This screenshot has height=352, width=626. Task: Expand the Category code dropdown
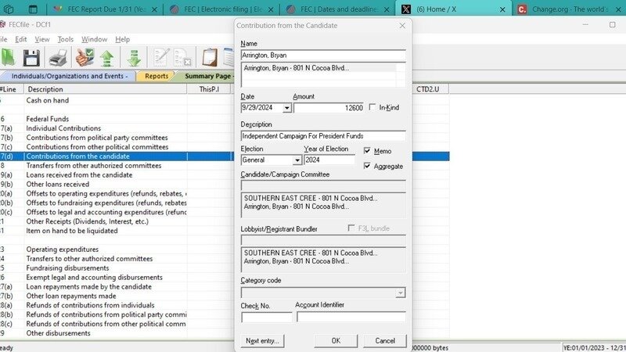point(400,293)
